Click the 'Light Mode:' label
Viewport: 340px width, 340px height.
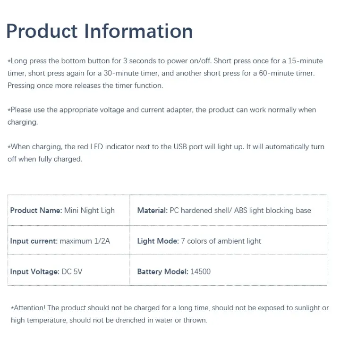tap(158, 241)
